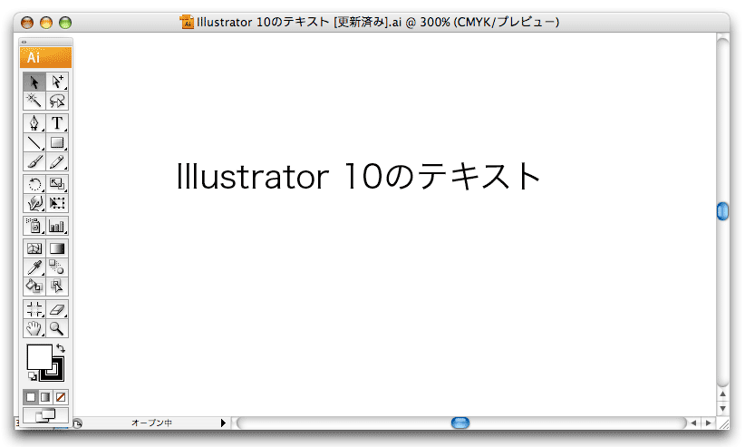Click the document icon in title bar
745x447 pixels.
[x=187, y=22]
